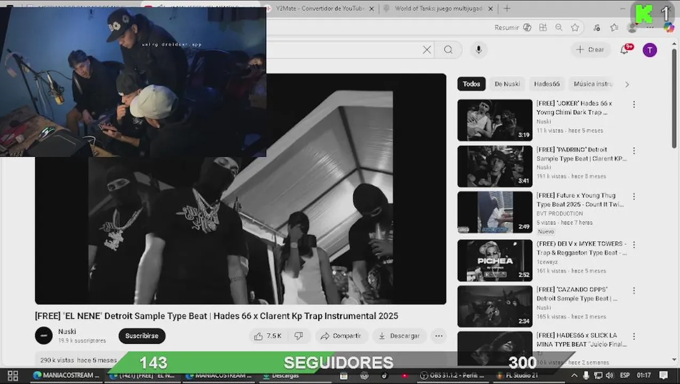This screenshot has width=680, height=384.
Task: Toggle the taskbar volume speaker icon
Action: 610,375
